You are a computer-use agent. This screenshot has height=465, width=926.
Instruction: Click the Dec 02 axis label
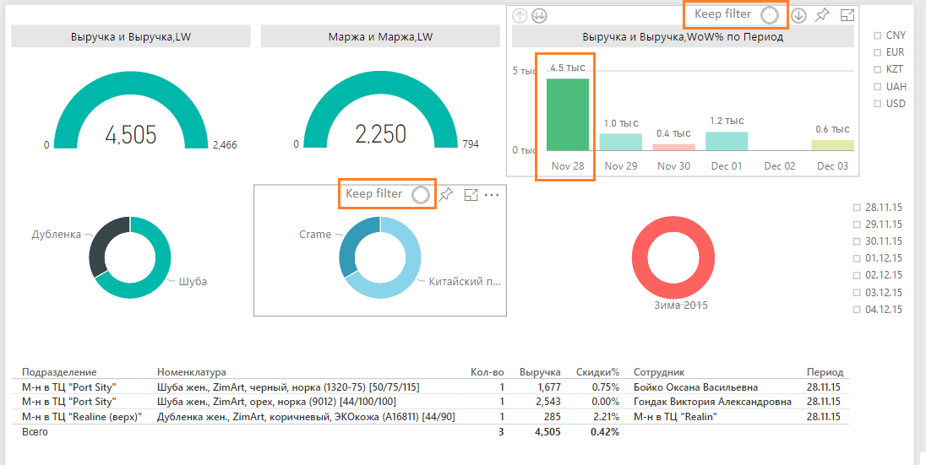(780, 166)
